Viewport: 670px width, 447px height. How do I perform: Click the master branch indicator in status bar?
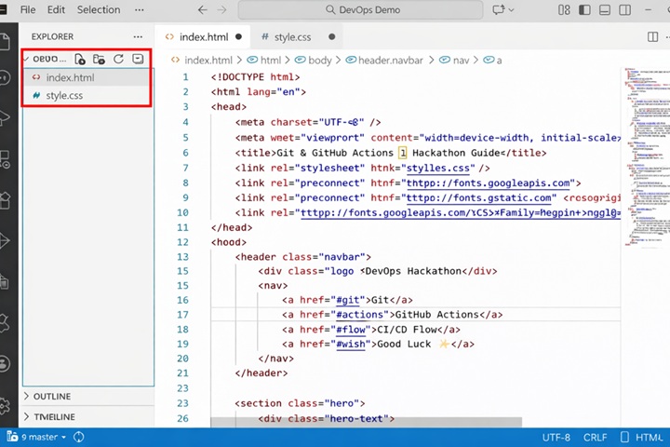coord(37,437)
